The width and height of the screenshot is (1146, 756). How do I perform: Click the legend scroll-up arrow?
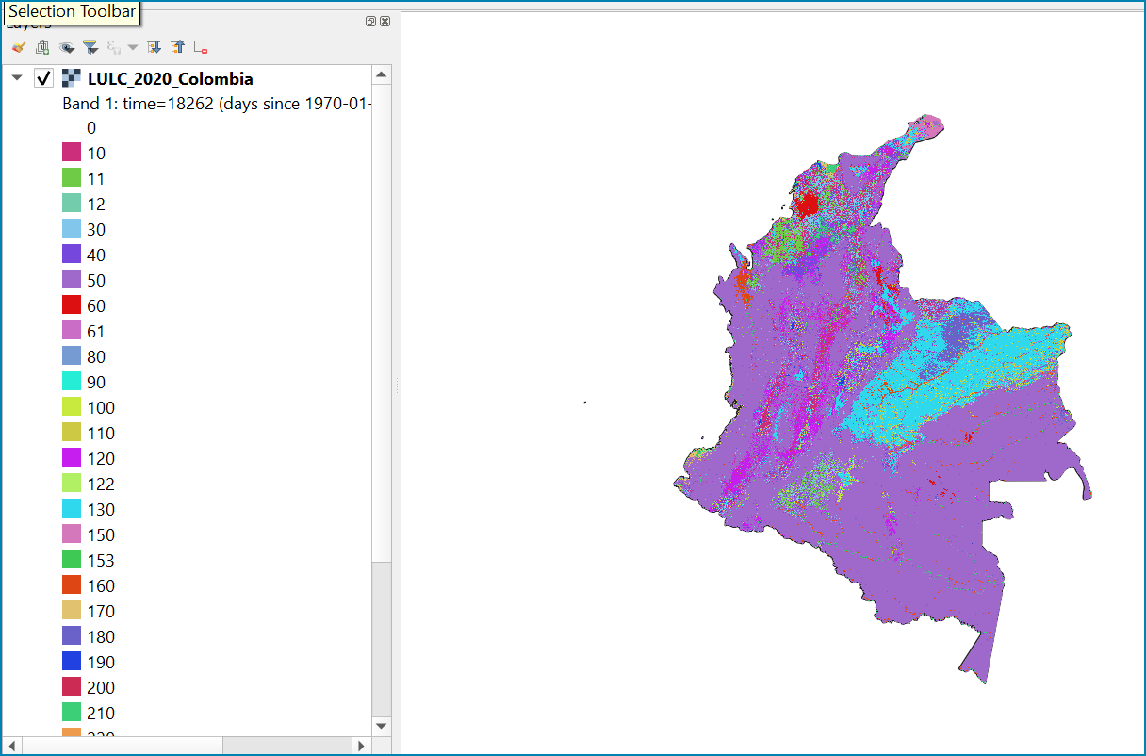pos(381,74)
